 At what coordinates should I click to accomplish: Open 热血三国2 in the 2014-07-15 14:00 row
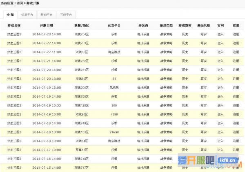[14, 168]
